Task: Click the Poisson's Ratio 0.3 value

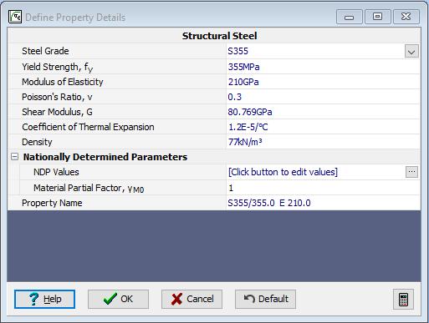Action: [x=234, y=97]
